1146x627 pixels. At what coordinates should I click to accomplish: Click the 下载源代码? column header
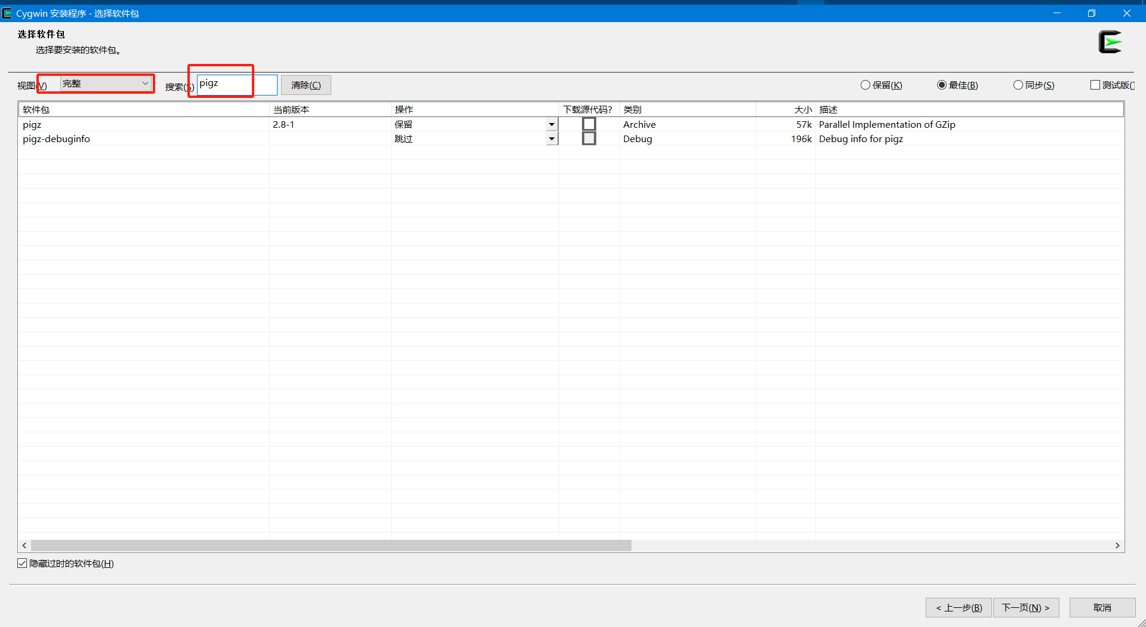[x=589, y=109]
